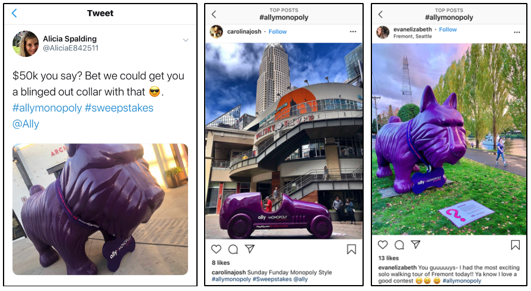Image resolution: width=531 pixels, height=291 pixels.
Task: Open more options for carolinajosh's post
Action: [x=353, y=31]
